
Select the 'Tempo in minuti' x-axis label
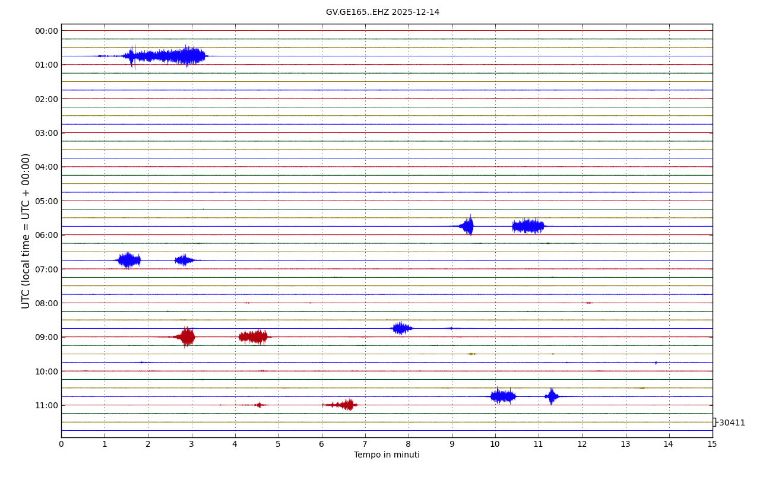pyautogui.click(x=387, y=455)
